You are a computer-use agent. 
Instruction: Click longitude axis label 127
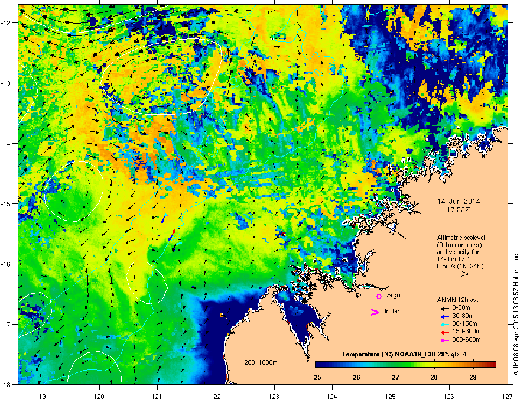click(x=508, y=396)
